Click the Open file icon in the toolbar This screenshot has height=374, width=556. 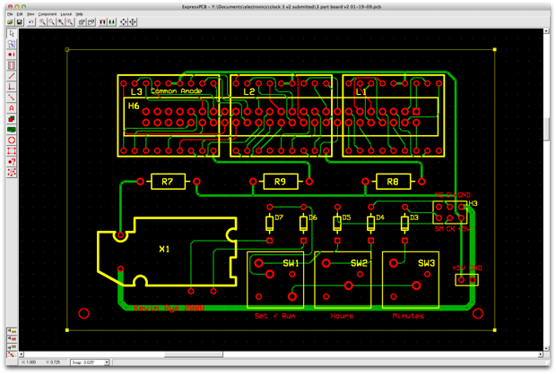(x=10, y=22)
